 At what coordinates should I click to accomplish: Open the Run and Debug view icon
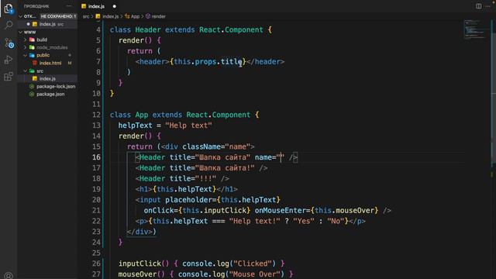[9, 60]
